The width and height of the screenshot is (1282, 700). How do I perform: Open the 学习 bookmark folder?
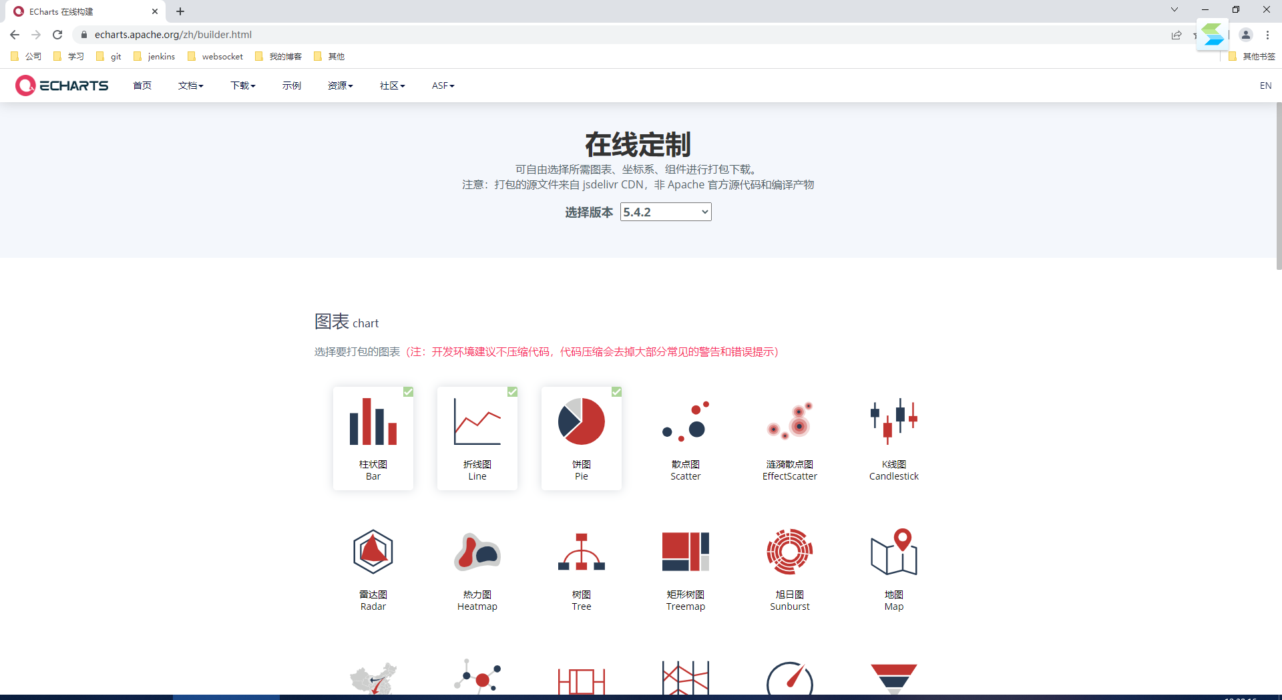[x=69, y=57]
